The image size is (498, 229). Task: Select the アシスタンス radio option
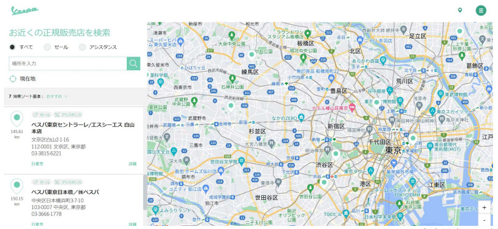[x=82, y=47]
